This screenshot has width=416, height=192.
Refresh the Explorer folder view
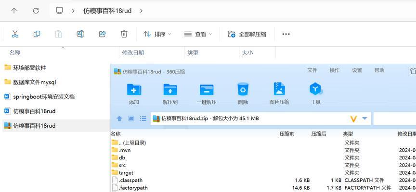point(36,11)
